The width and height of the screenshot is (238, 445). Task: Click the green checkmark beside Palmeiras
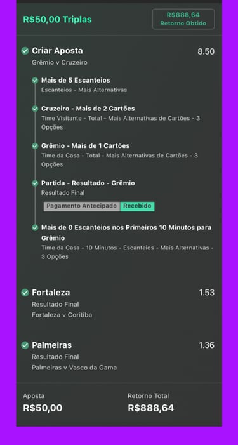tap(25, 345)
